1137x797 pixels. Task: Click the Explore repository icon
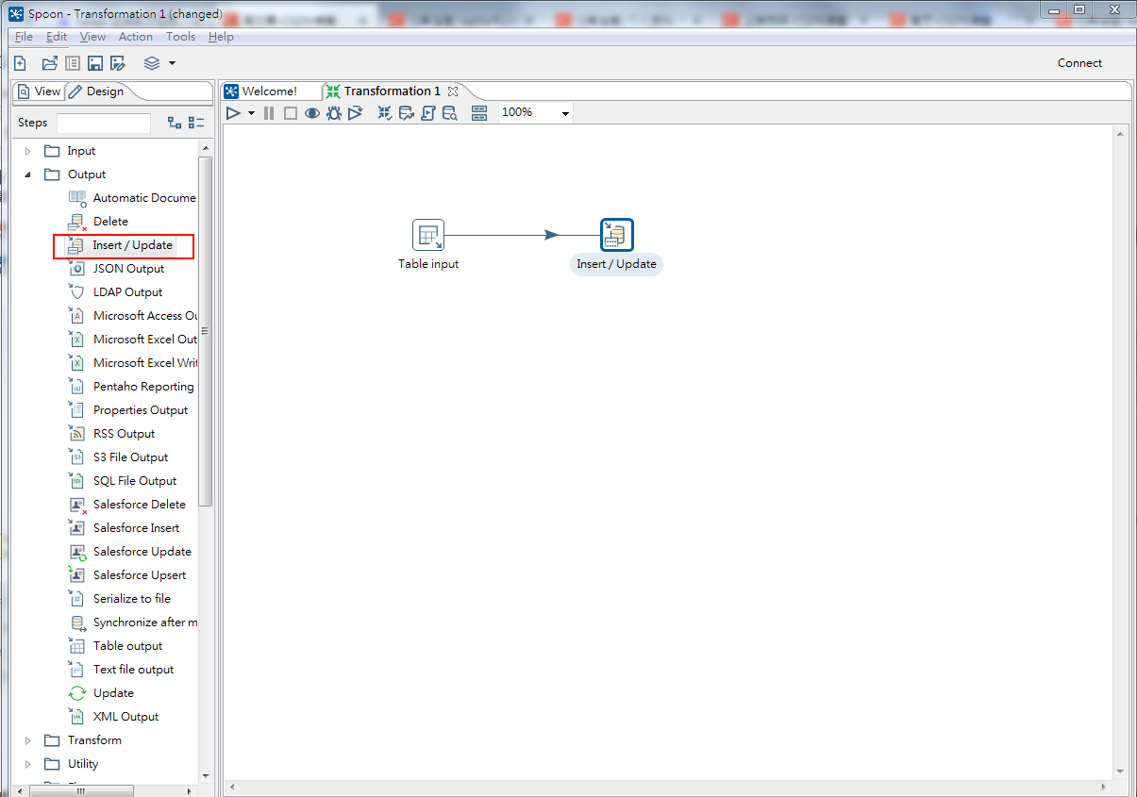pyautogui.click(x=73, y=63)
